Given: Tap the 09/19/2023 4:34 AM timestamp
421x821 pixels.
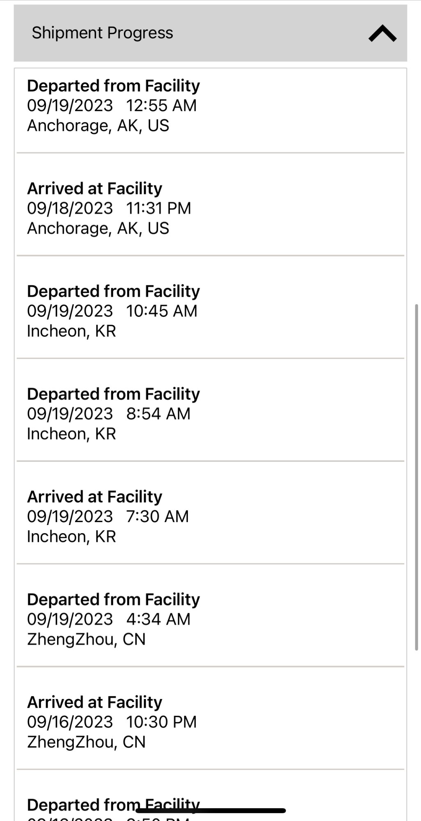Looking at the screenshot, I should (109, 619).
